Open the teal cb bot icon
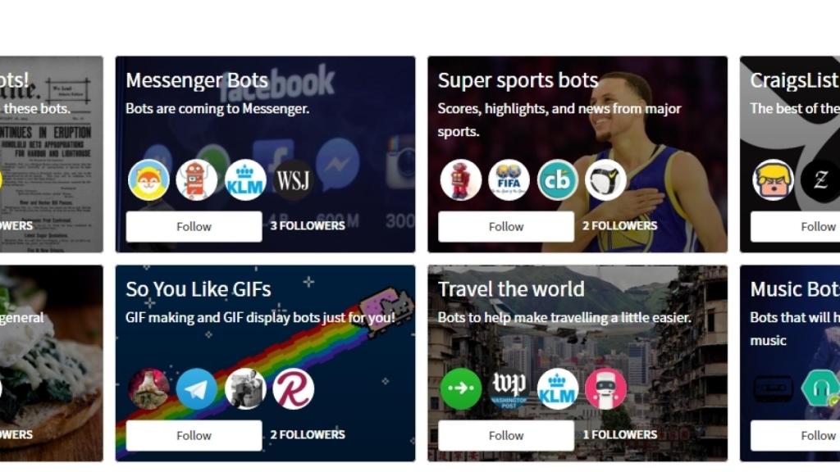 (557, 179)
